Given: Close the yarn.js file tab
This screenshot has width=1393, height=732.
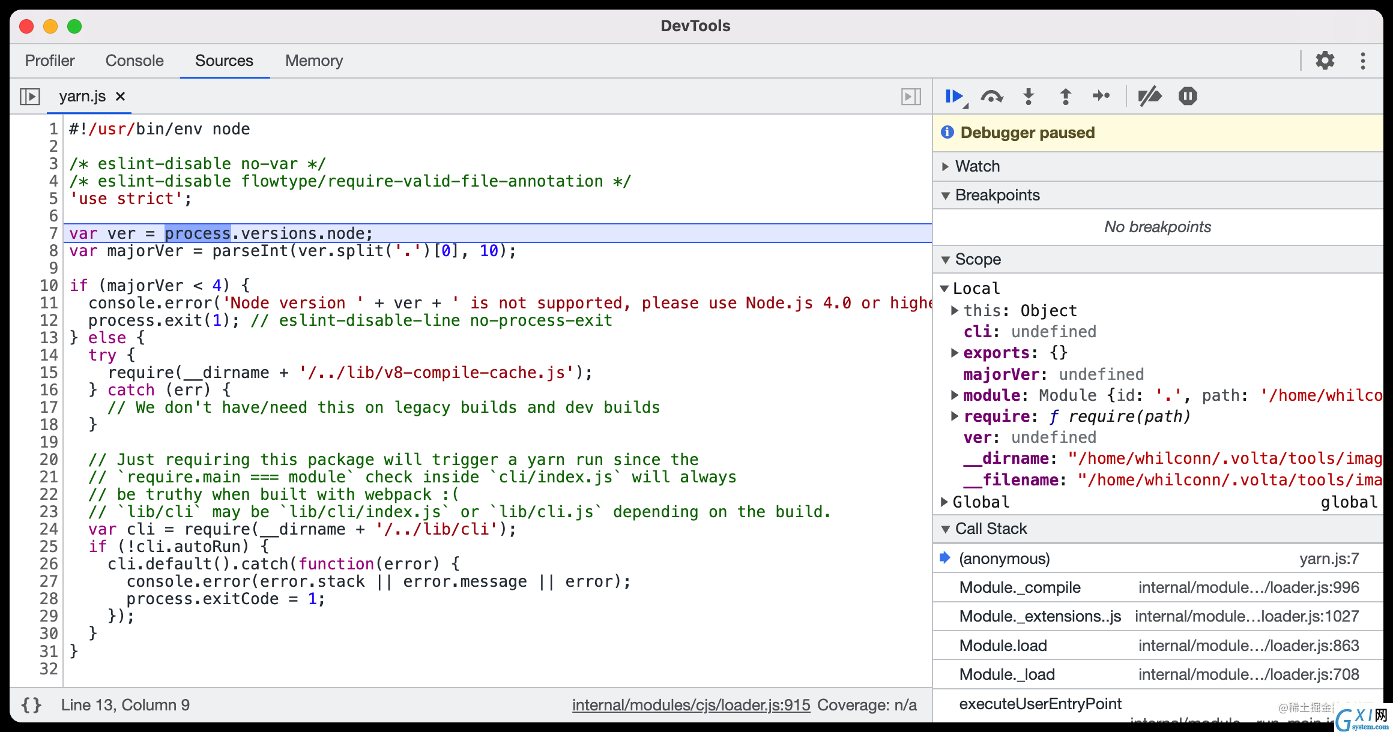Looking at the screenshot, I should coord(120,96).
